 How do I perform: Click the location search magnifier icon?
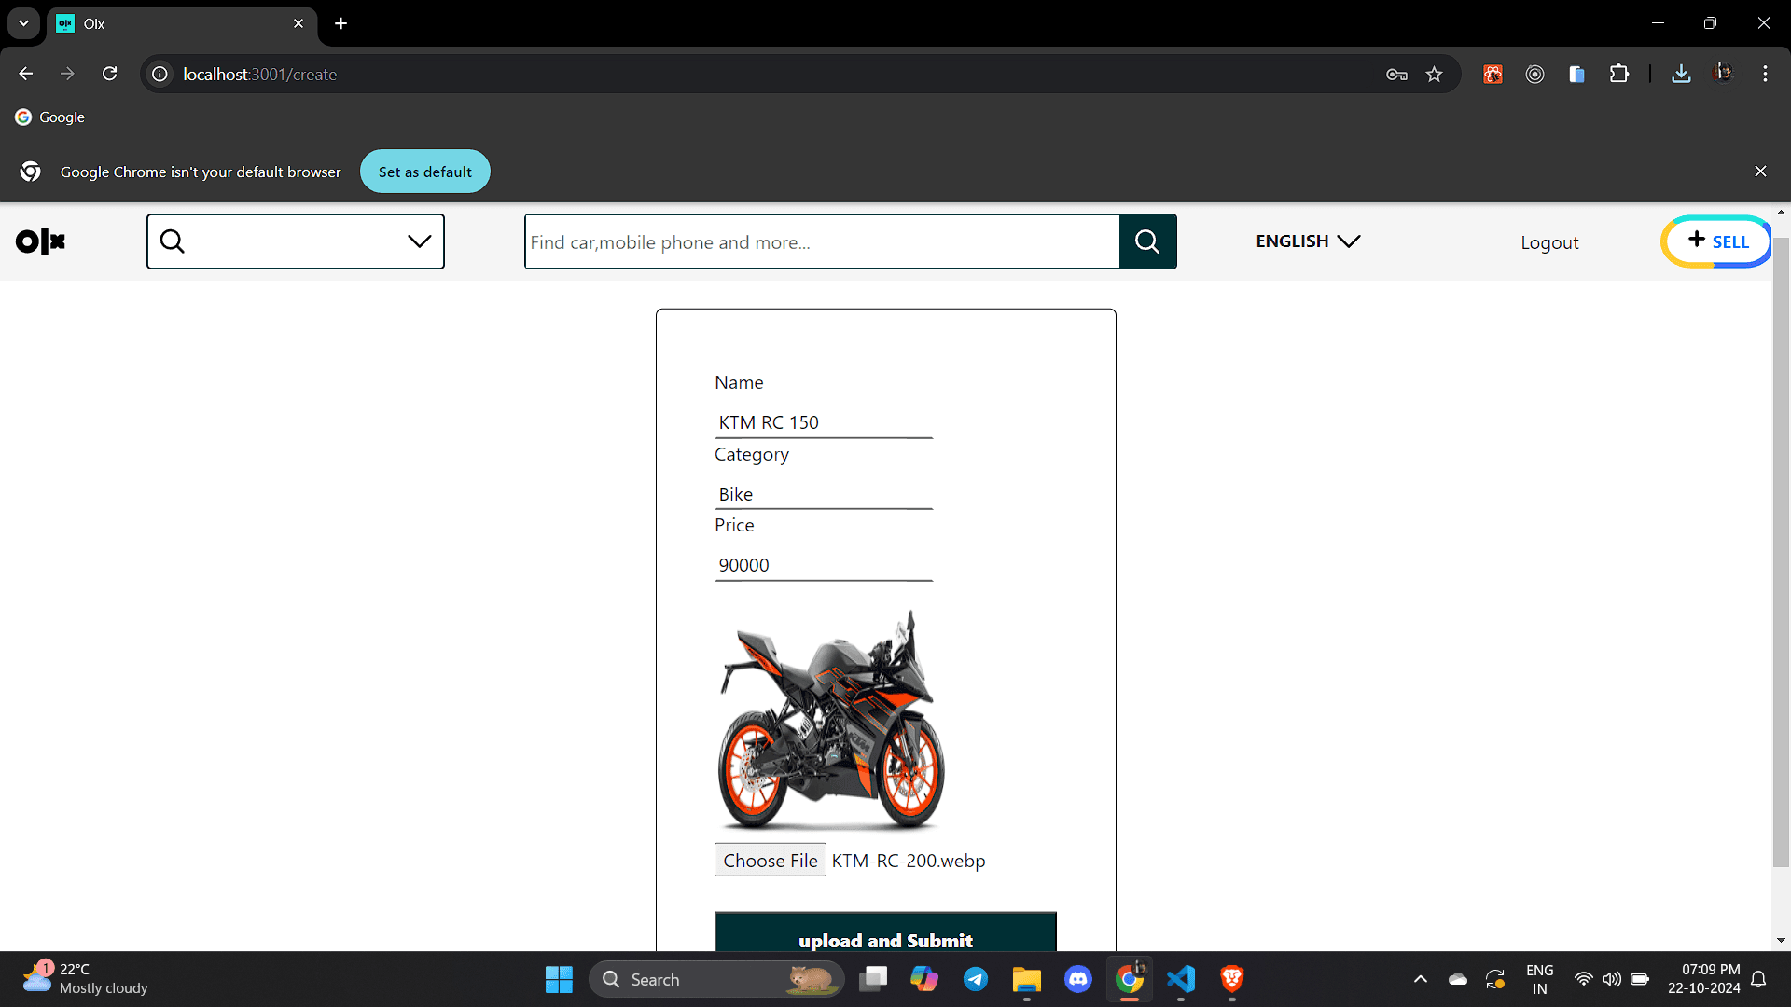pos(173,241)
